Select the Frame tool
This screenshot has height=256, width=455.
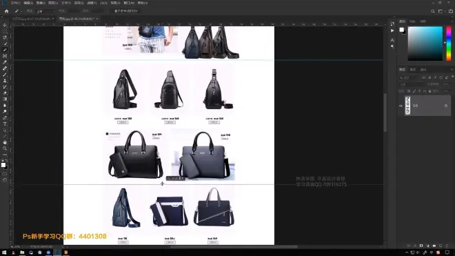tap(5, 56)
